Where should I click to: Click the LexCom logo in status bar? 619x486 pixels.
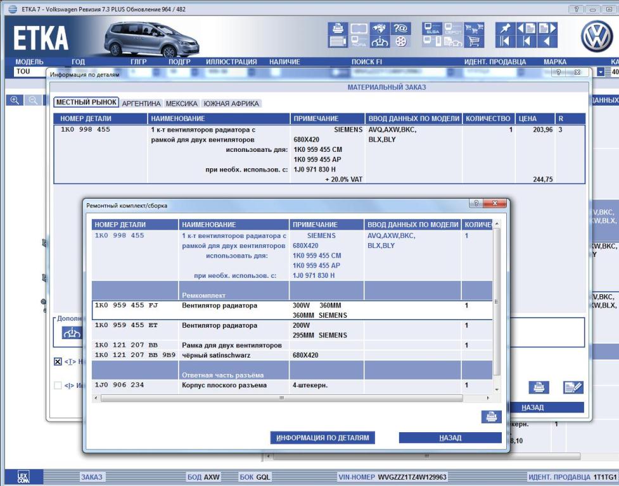(x=23, y=477)
